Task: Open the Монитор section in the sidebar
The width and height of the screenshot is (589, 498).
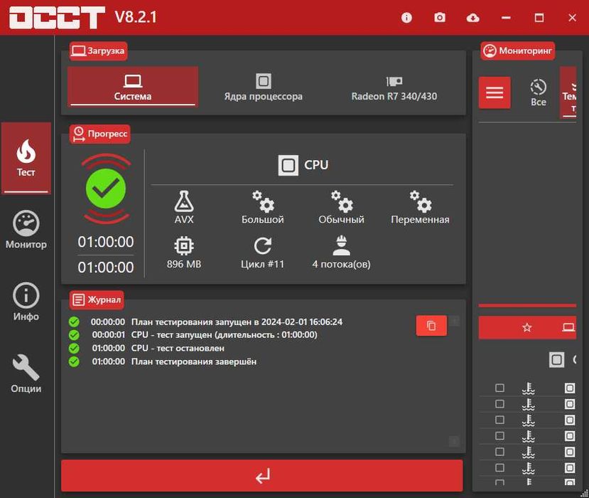Action: 26,230
